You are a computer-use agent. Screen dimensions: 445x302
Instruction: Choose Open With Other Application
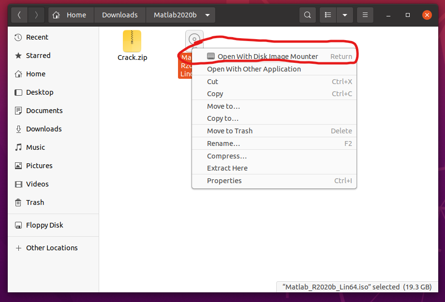[x=274, y=69]
